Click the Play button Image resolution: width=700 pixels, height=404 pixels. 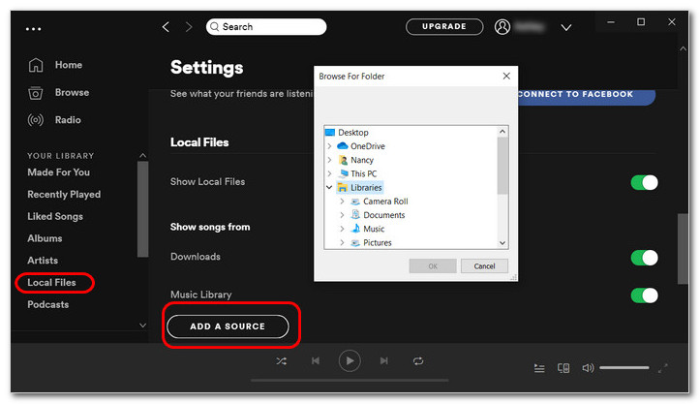[x=350, y=360]
